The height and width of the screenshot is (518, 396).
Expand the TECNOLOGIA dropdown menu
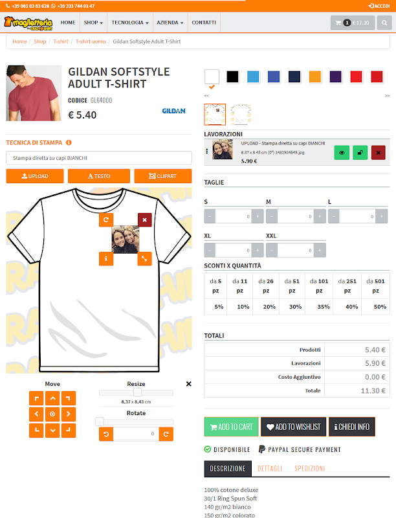pyautogui.click(x=130, y=23)
